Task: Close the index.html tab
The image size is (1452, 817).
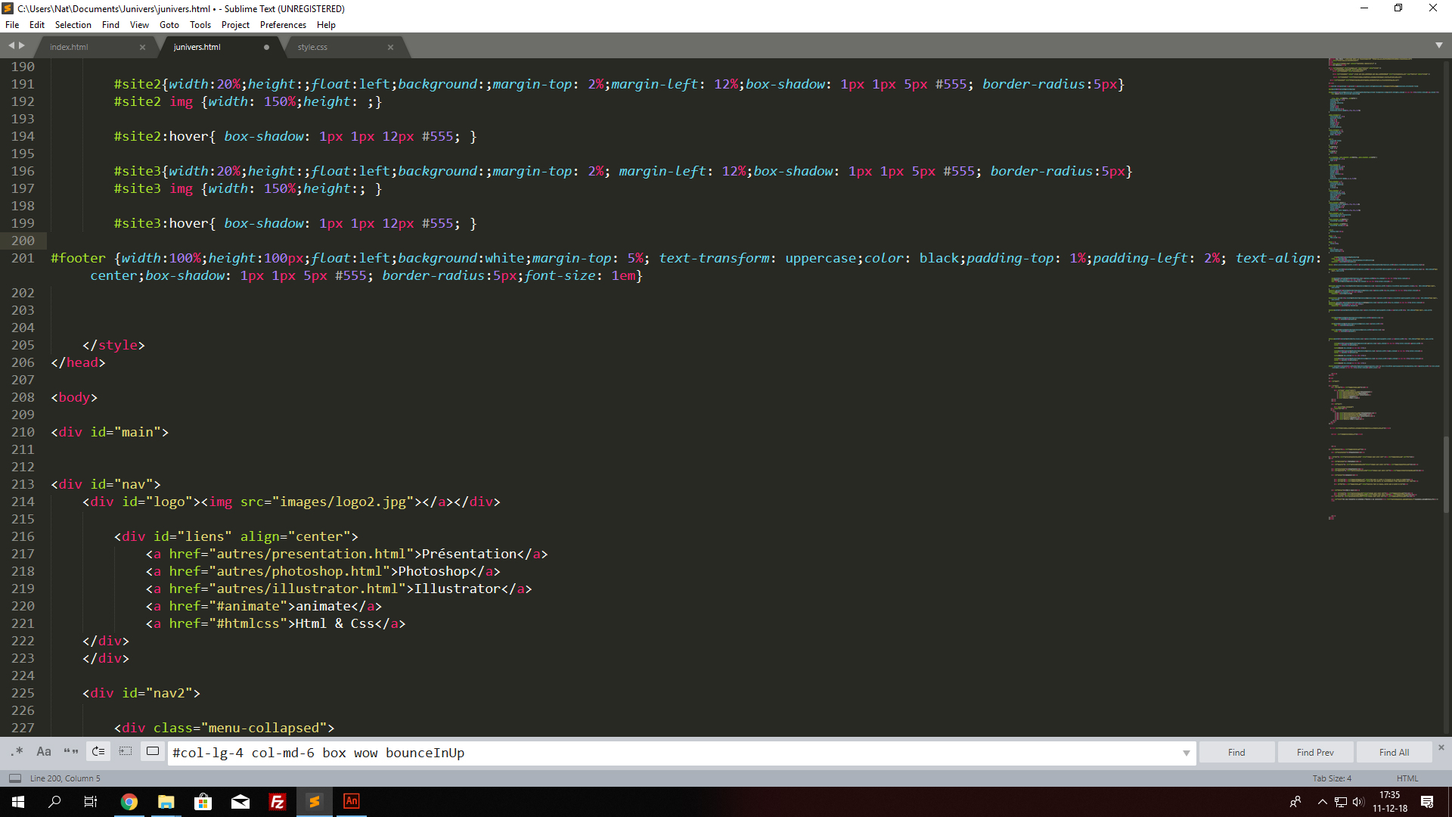Action: pyautogui.click(x=142, y=47)
